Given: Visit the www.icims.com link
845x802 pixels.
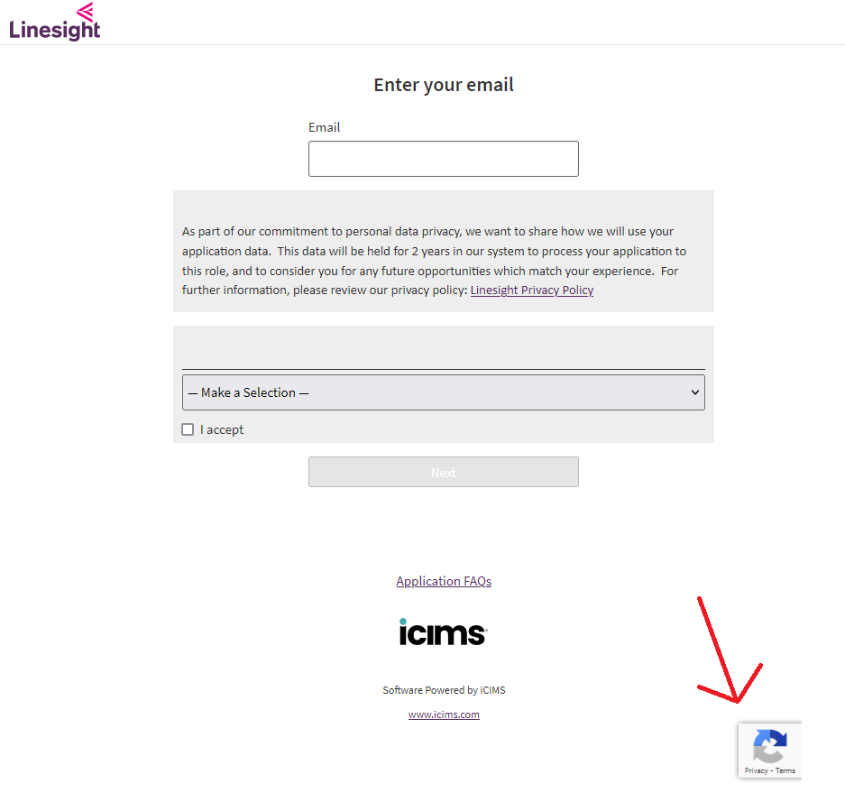Looking at the screenshot, I should point(444,714).
